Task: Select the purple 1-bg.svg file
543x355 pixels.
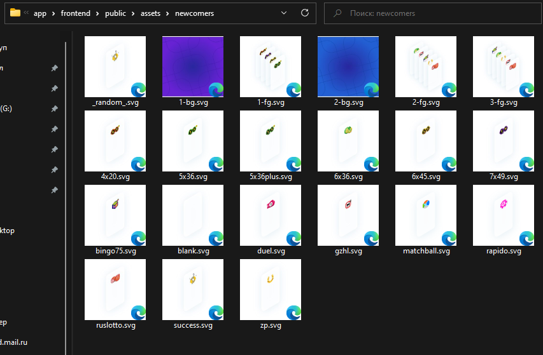Action: 193,67
